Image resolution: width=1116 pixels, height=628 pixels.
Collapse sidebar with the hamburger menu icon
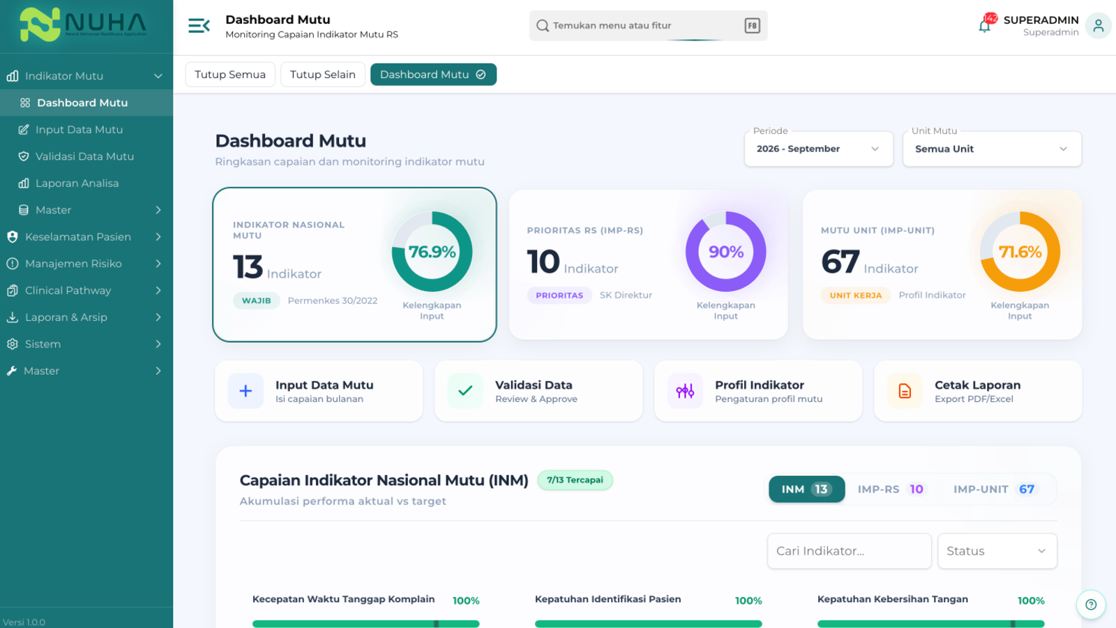point(199,26)
